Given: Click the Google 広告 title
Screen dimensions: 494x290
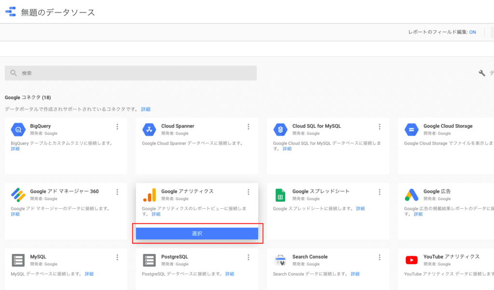Looking at the screenshot, I should [437, 191].
